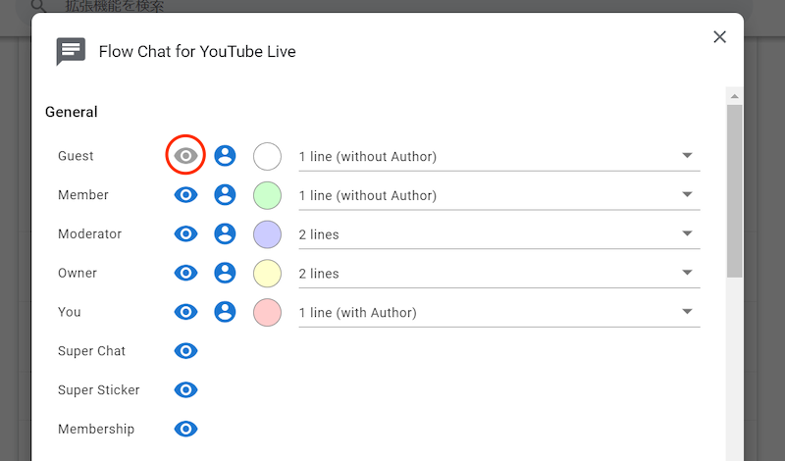The width and height of the screenshot is (785, 461).
Task: Close the Flow Chat settings dialog
Action: [x=719, y=37]
